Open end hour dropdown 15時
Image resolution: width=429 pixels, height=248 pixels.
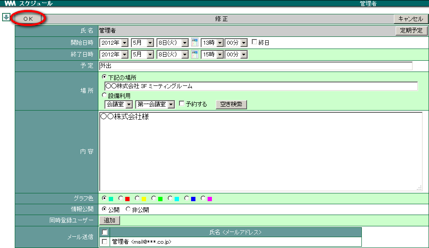click(x=212, y=55)
